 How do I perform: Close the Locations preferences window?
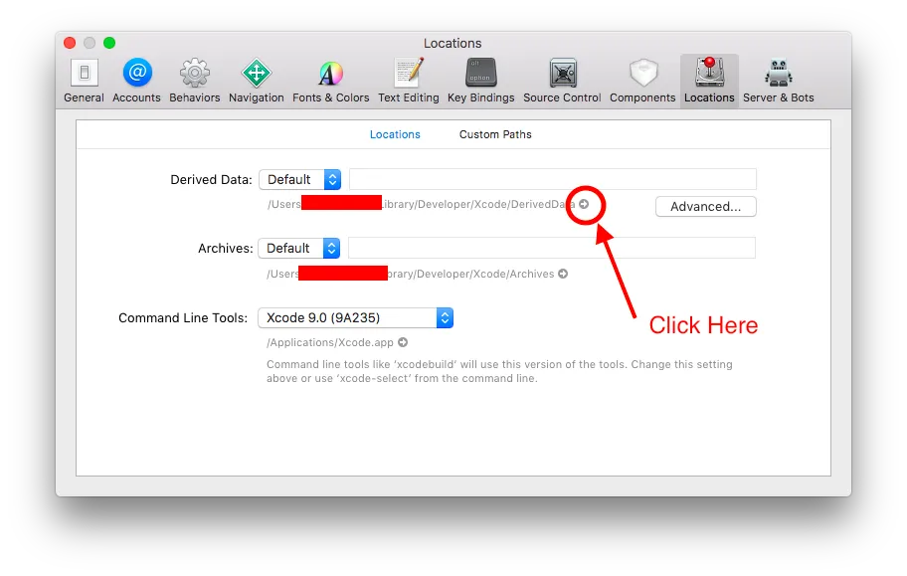(x=70, y=43)
